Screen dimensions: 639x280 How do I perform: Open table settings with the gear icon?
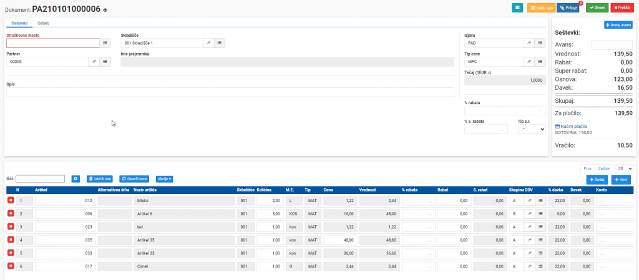(76, 178)
